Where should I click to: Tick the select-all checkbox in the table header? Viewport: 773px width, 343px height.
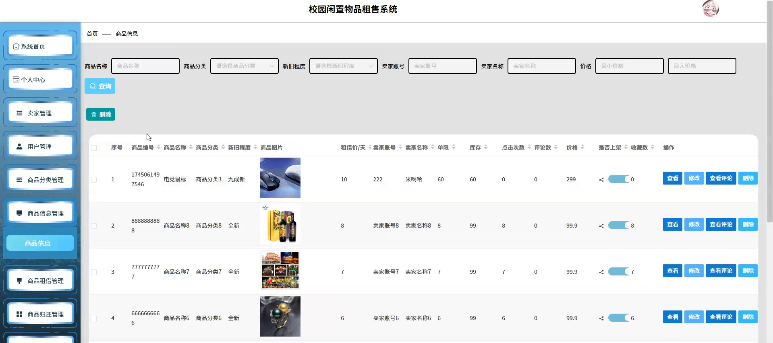coord(94,148)
